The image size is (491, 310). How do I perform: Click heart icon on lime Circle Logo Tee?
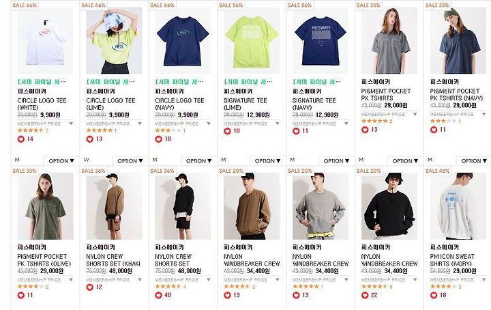coord(90,139)
